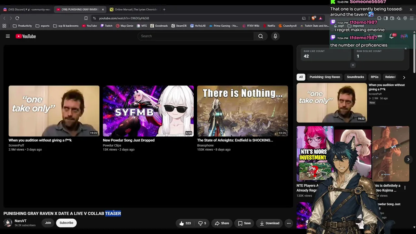Click the Brave Shields lion icon
416x234 pixels.
point(313,18)
